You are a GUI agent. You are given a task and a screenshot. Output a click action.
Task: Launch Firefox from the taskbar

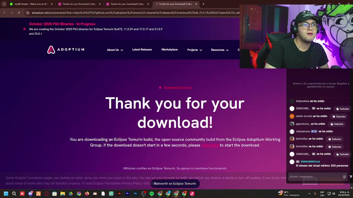point(87,194)
